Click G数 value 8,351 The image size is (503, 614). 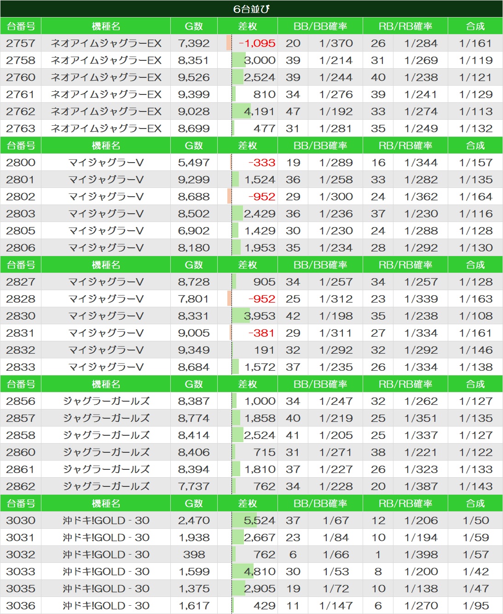click(x=194, y=60)
